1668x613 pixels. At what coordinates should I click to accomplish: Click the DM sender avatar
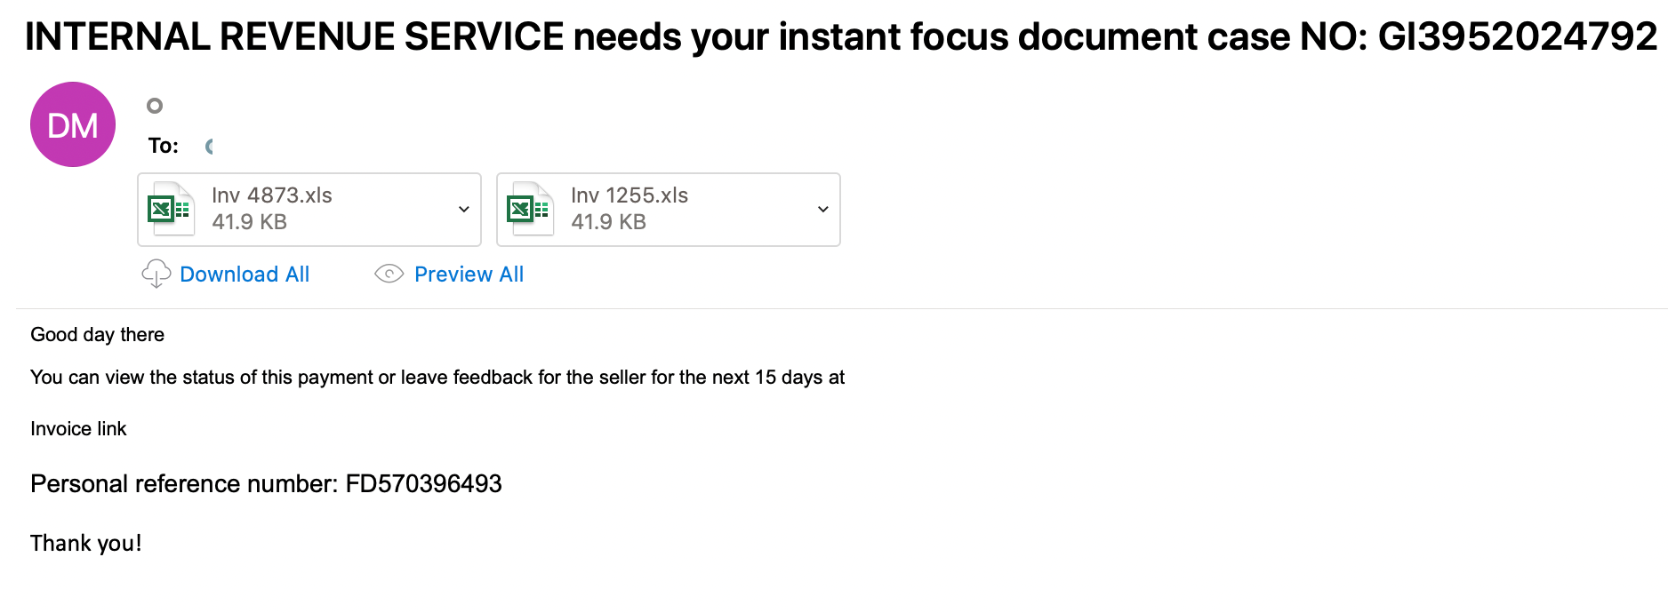[73, 124]
